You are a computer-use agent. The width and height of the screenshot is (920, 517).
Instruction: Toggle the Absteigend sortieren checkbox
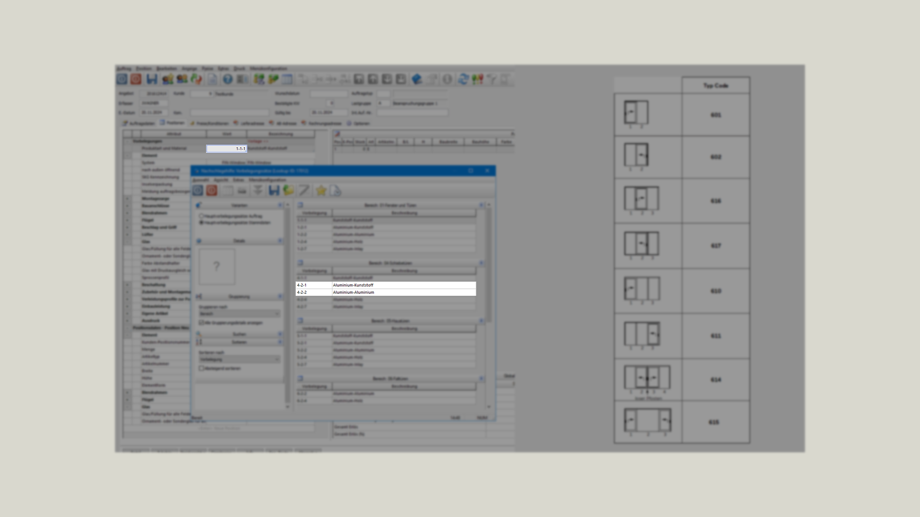coord(202,368)
